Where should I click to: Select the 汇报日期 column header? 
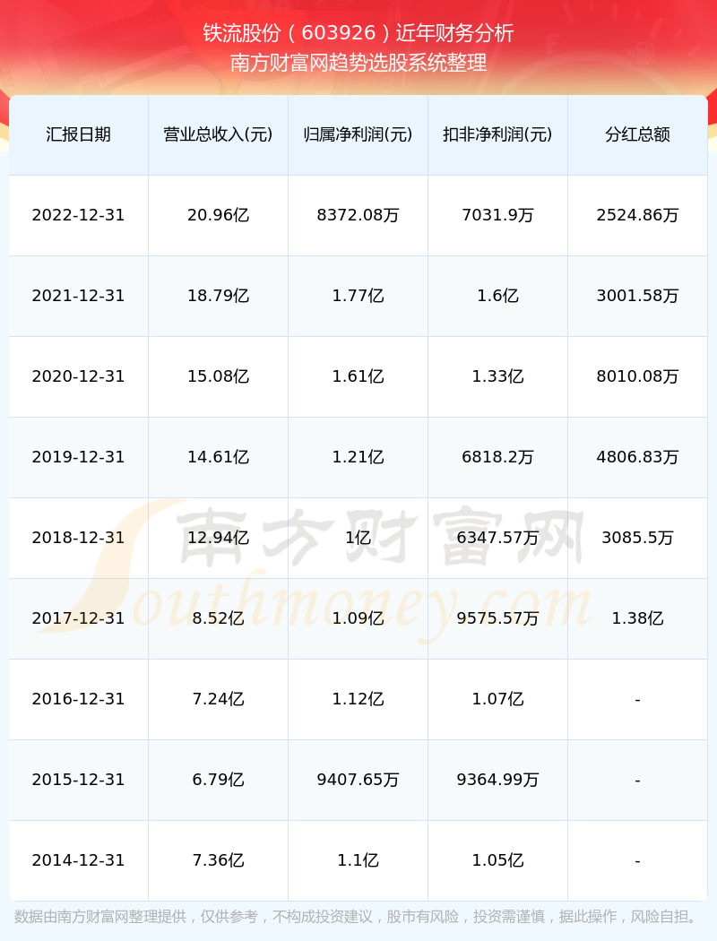tap(79, 134)
